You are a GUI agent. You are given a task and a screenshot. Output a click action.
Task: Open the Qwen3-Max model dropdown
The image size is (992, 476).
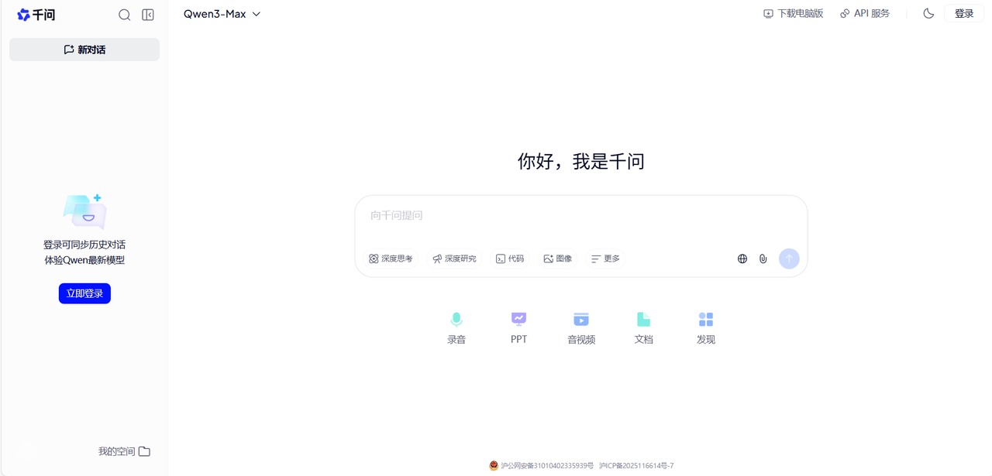(x=222, y=14)
